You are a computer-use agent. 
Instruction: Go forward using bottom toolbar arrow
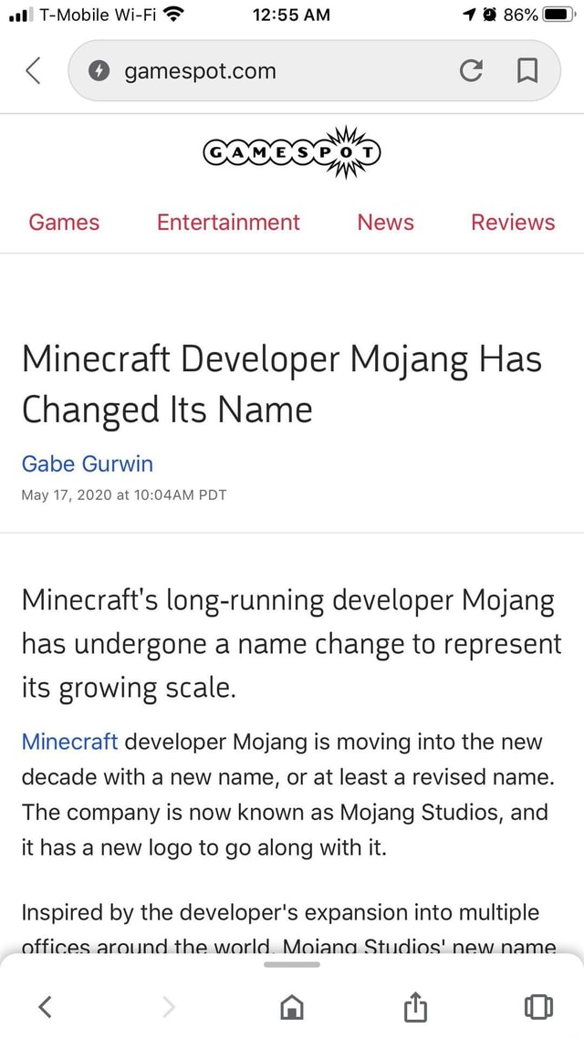168,1006
